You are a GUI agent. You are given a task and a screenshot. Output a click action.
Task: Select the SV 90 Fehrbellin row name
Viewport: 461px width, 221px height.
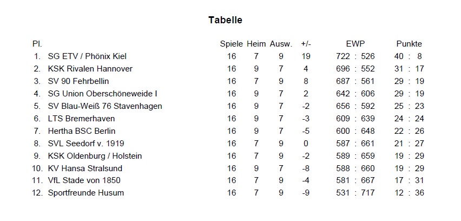pos(78,81)
